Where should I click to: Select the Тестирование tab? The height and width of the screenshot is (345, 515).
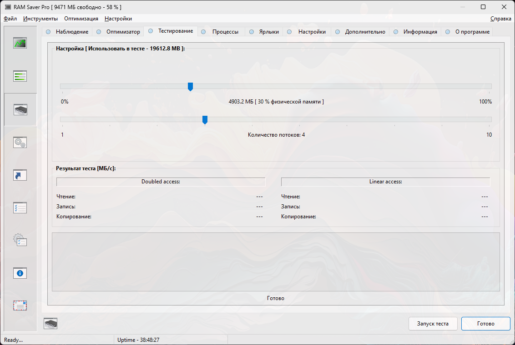[x=171, y=31]
